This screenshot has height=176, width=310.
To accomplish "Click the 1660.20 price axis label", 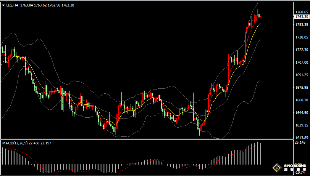I will 302,100.
